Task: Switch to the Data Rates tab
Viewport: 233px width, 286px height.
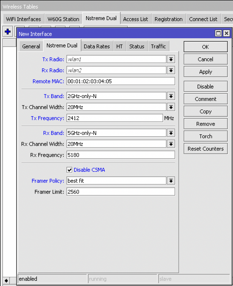Action: click(97, 46)
